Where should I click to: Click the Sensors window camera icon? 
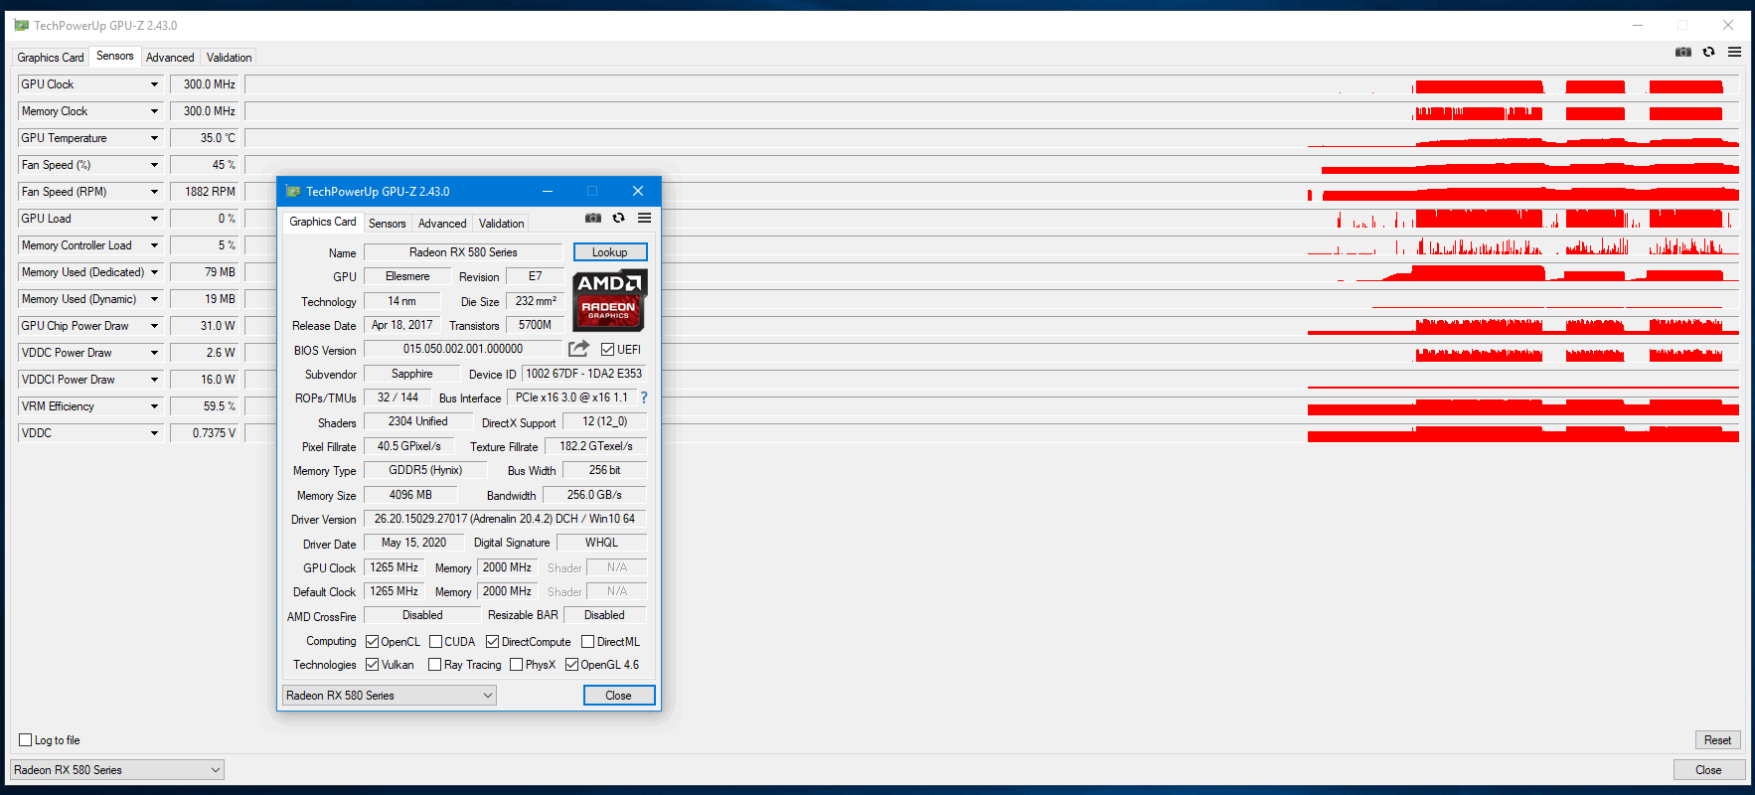point(1683,52)
